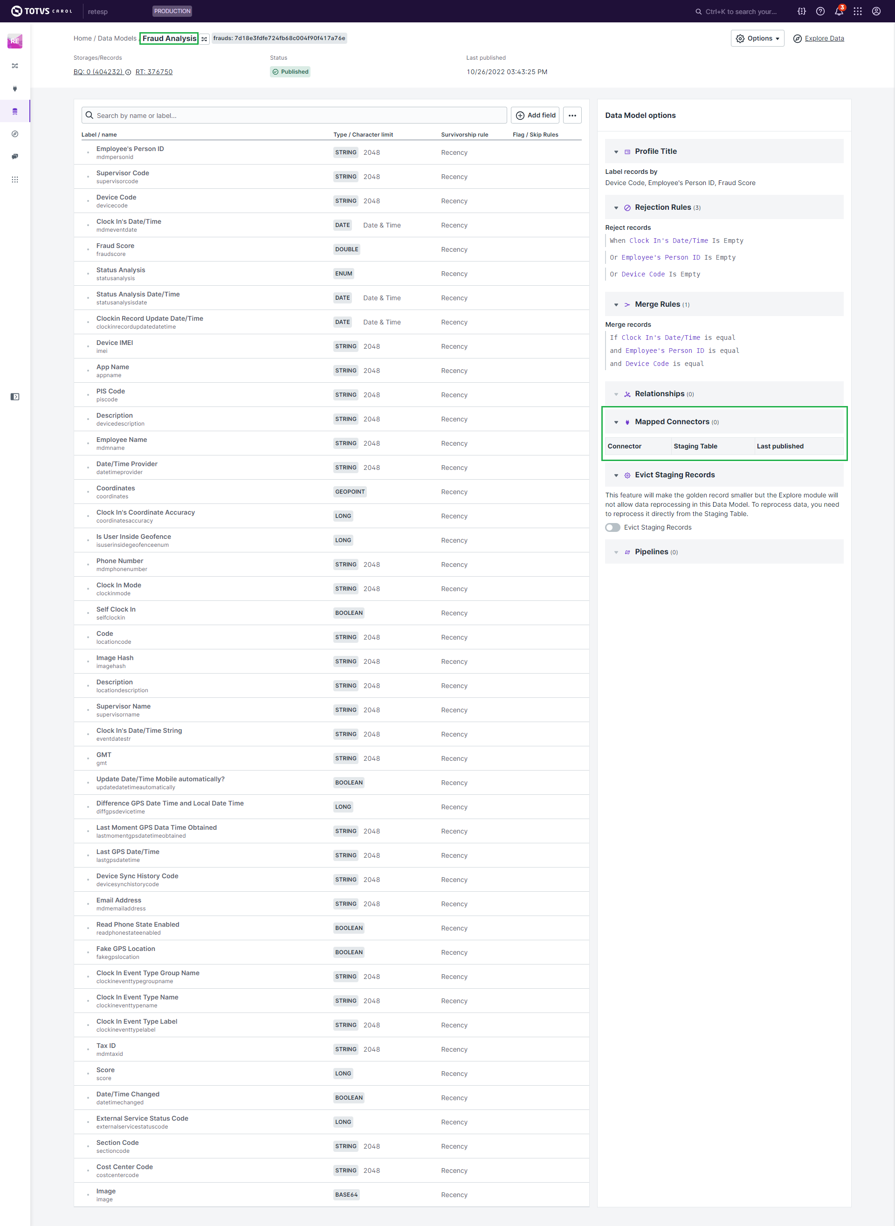
Task: Click the Add field button
Action: 535,116
